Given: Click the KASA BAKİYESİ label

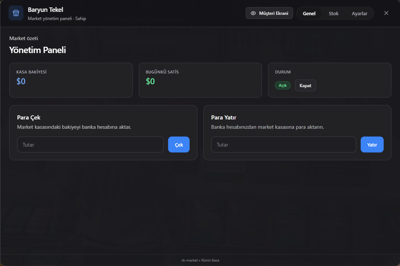Looking at the screenshot, I should [x=32, y=72].
